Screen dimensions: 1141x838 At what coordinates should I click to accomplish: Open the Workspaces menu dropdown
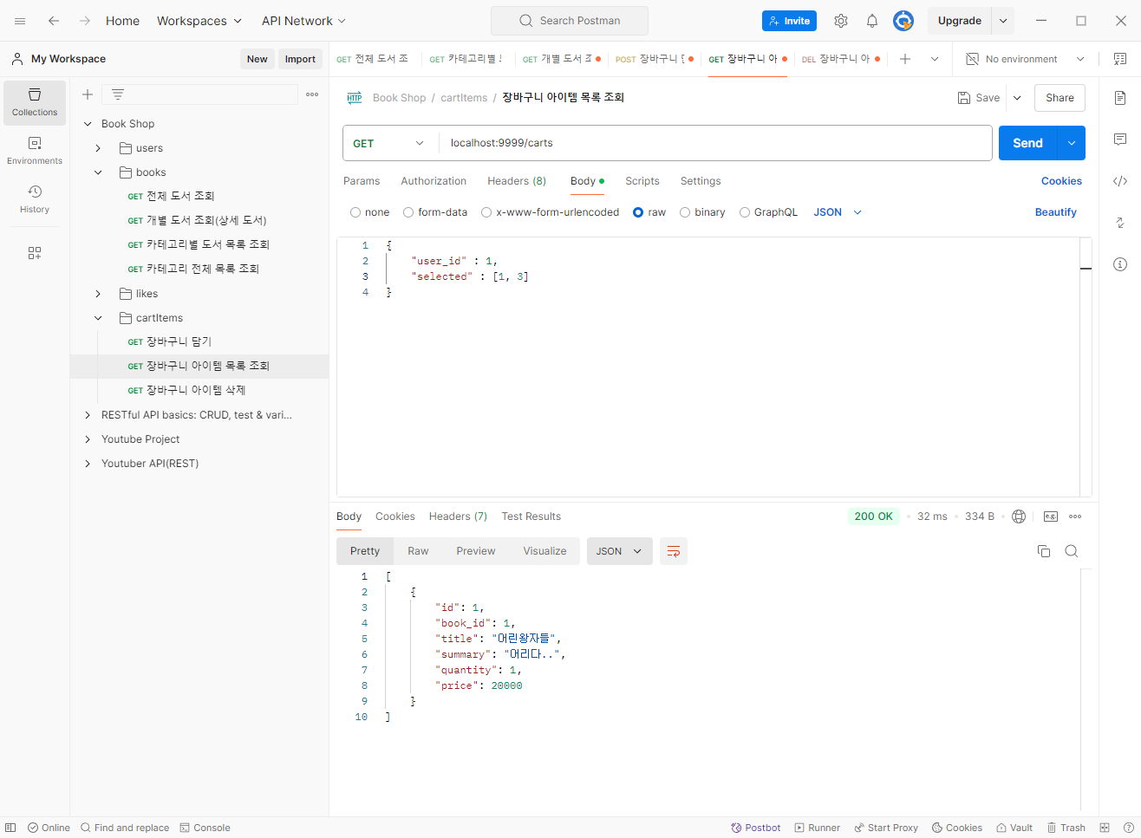click(199, 21)
